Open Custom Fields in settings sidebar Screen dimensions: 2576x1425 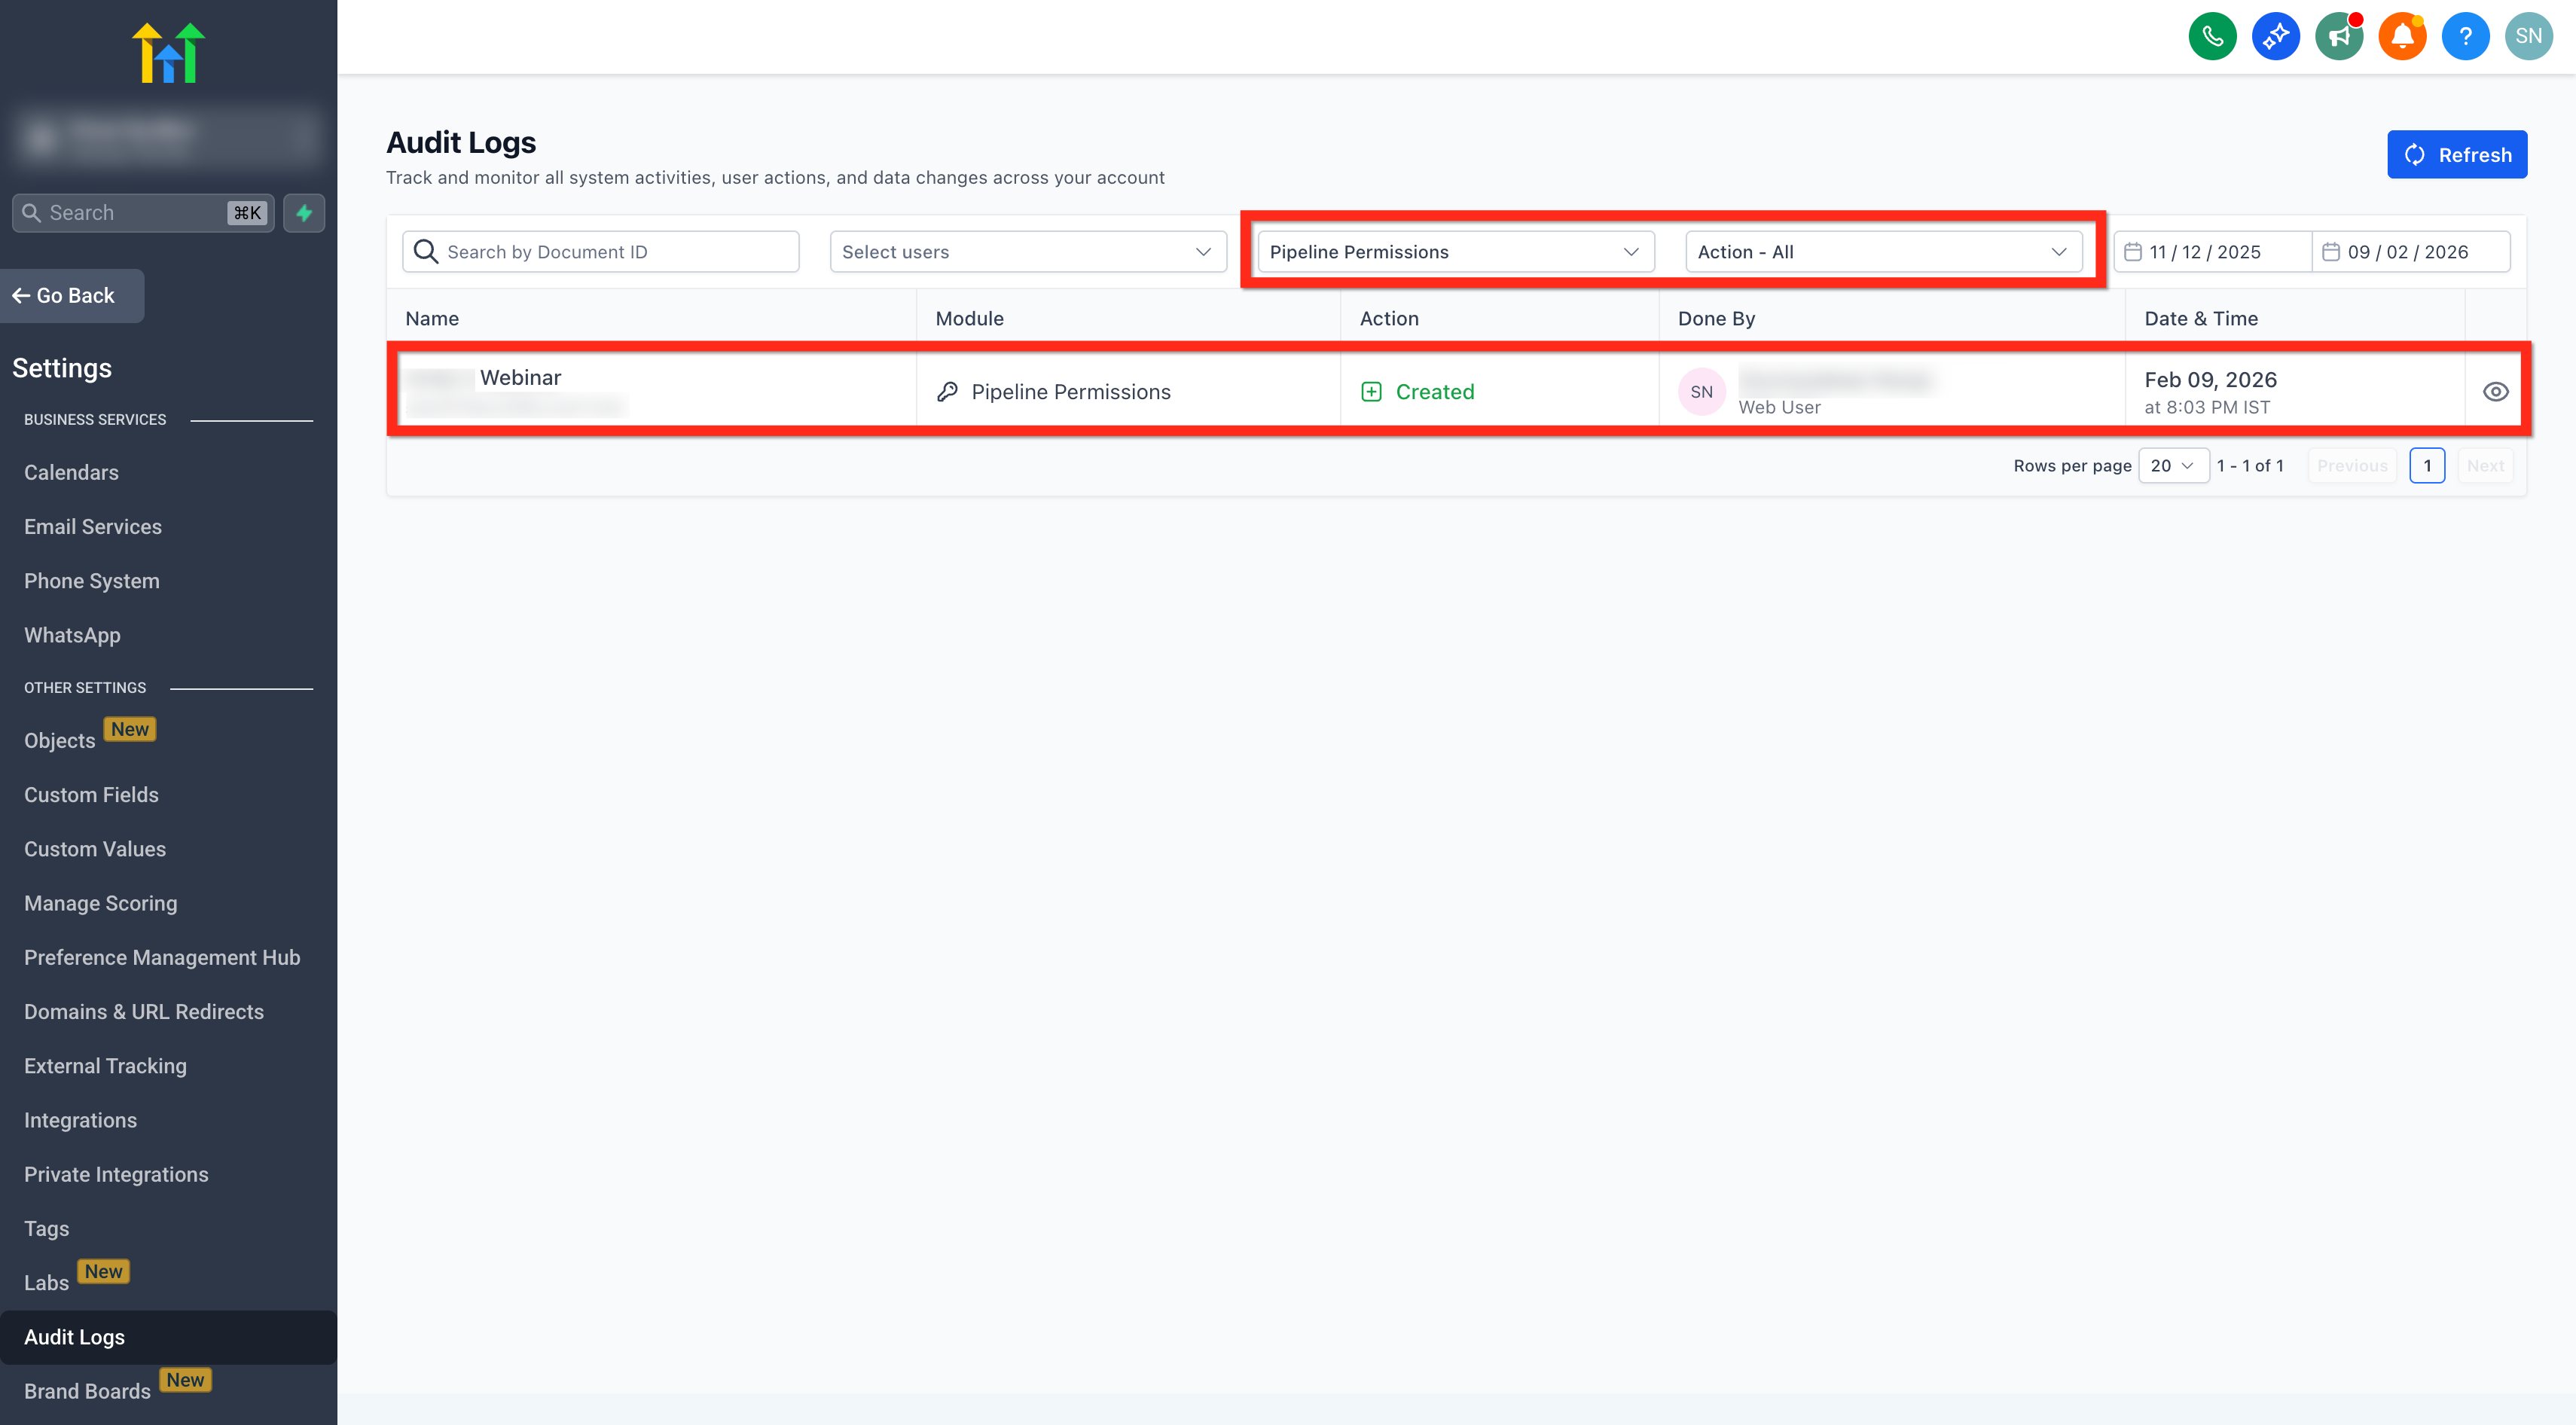pyautogui.click(x=91, y=795)
